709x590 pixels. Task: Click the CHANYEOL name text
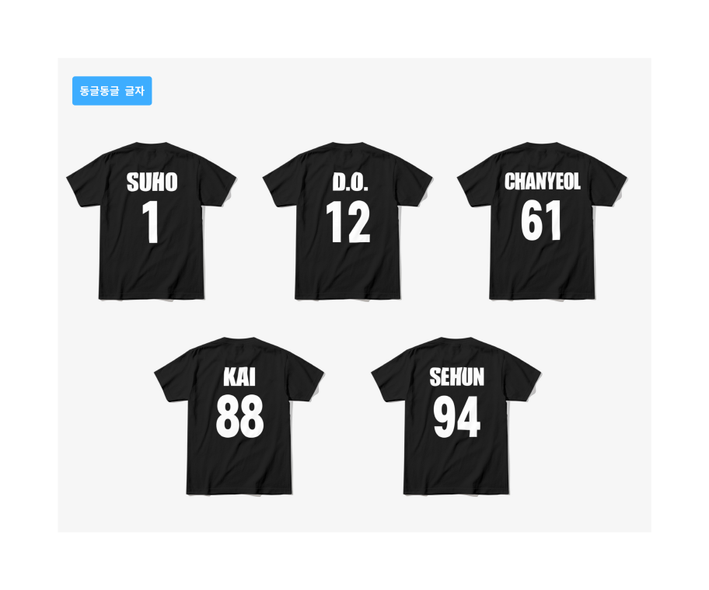[x=542, y=182]
